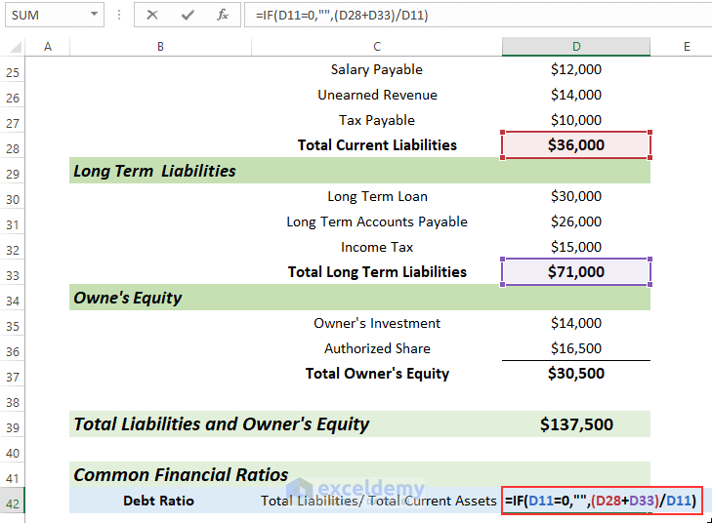Screen dimensions: 712x523
Task: Cancel the formula entry with the X icon
Action: 152,15
